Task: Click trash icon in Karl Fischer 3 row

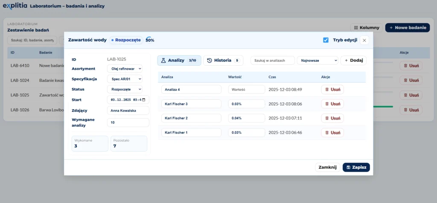Action: 327,104
